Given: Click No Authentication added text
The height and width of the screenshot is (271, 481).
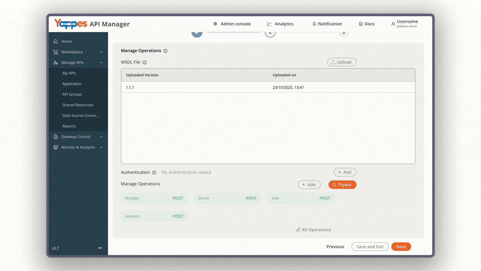Looking at the screenshot, I should tap(186, 172).
